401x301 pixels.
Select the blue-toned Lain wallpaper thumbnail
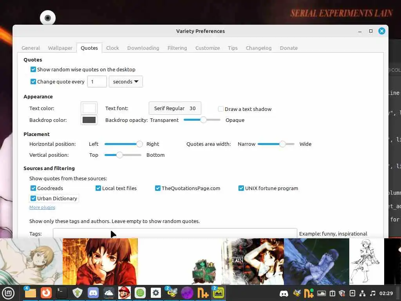(316, 261)
